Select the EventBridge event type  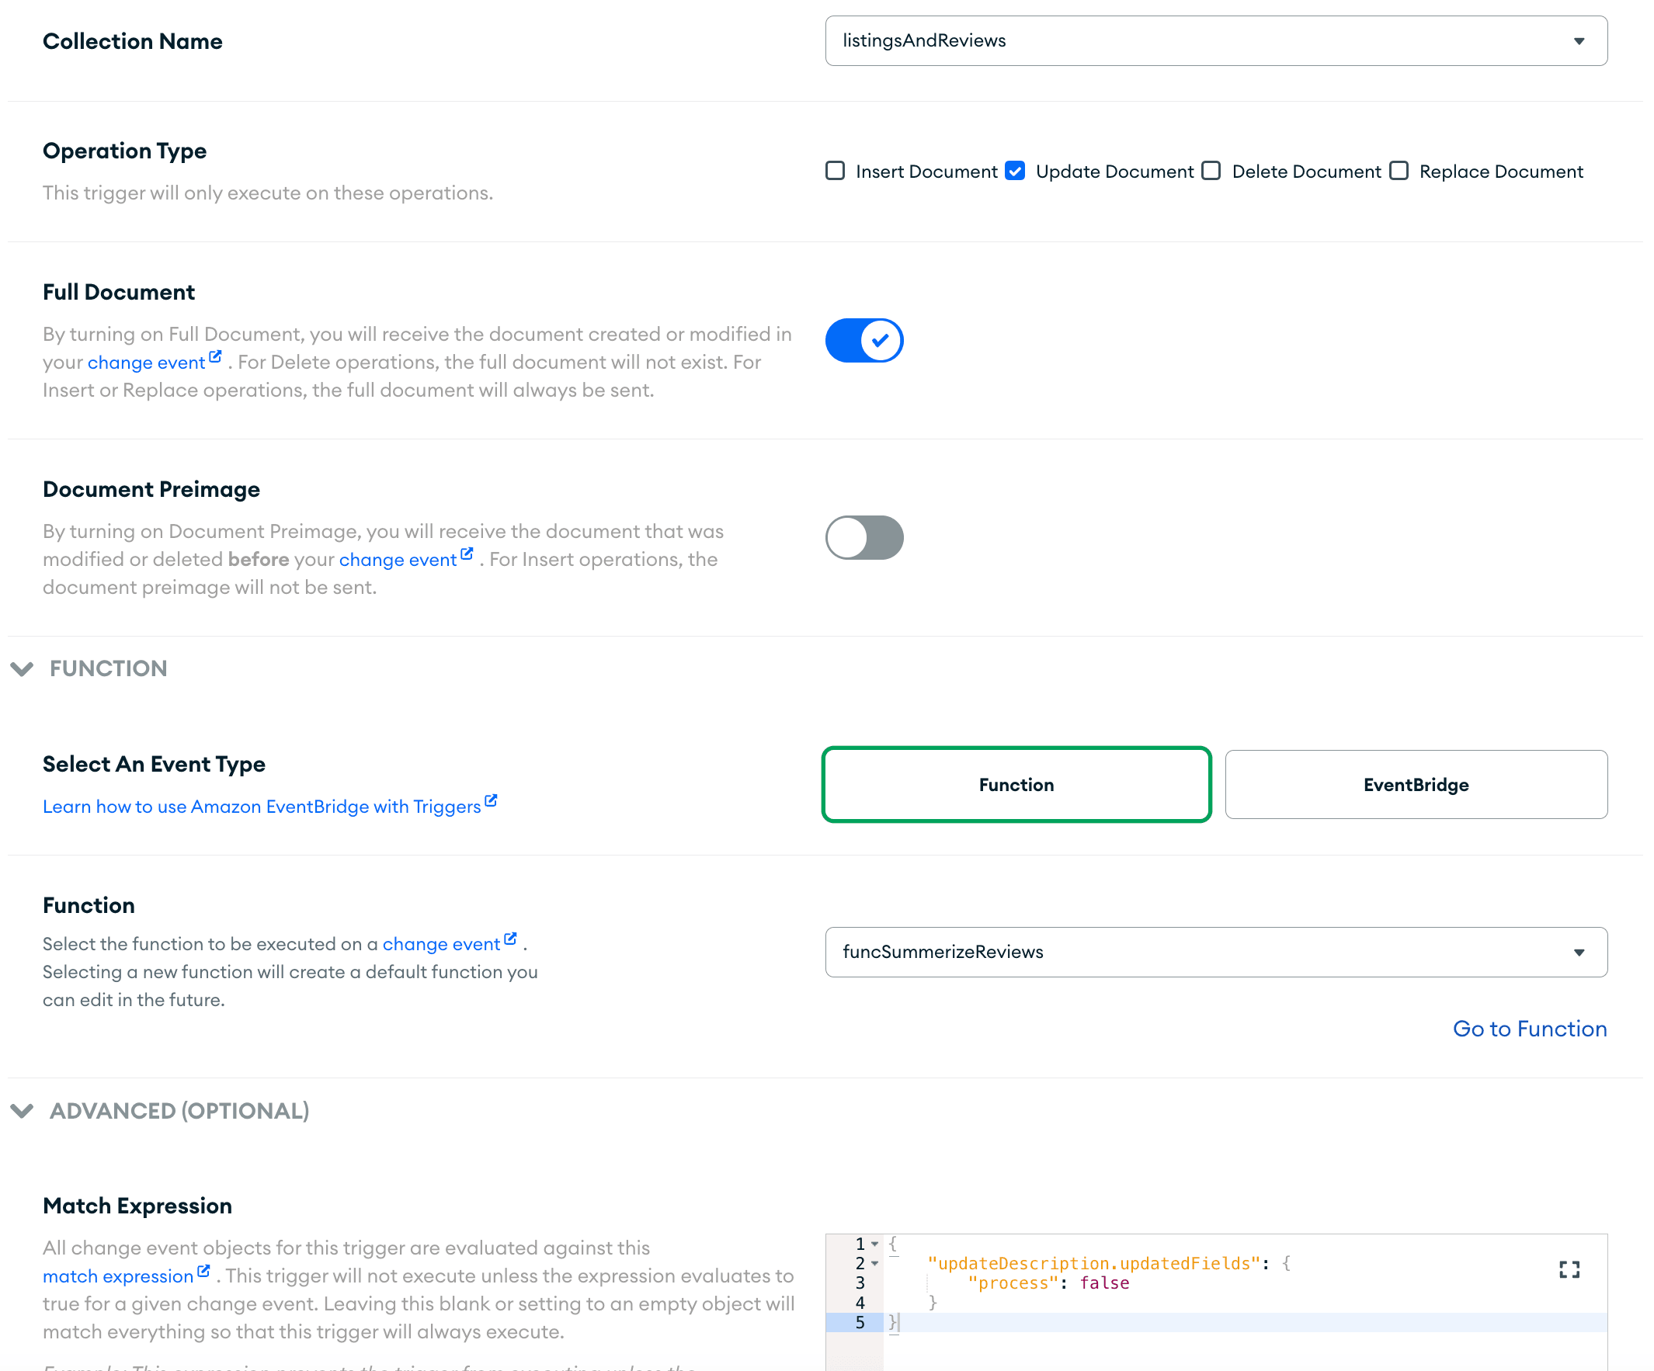[x=1416, y=783]
